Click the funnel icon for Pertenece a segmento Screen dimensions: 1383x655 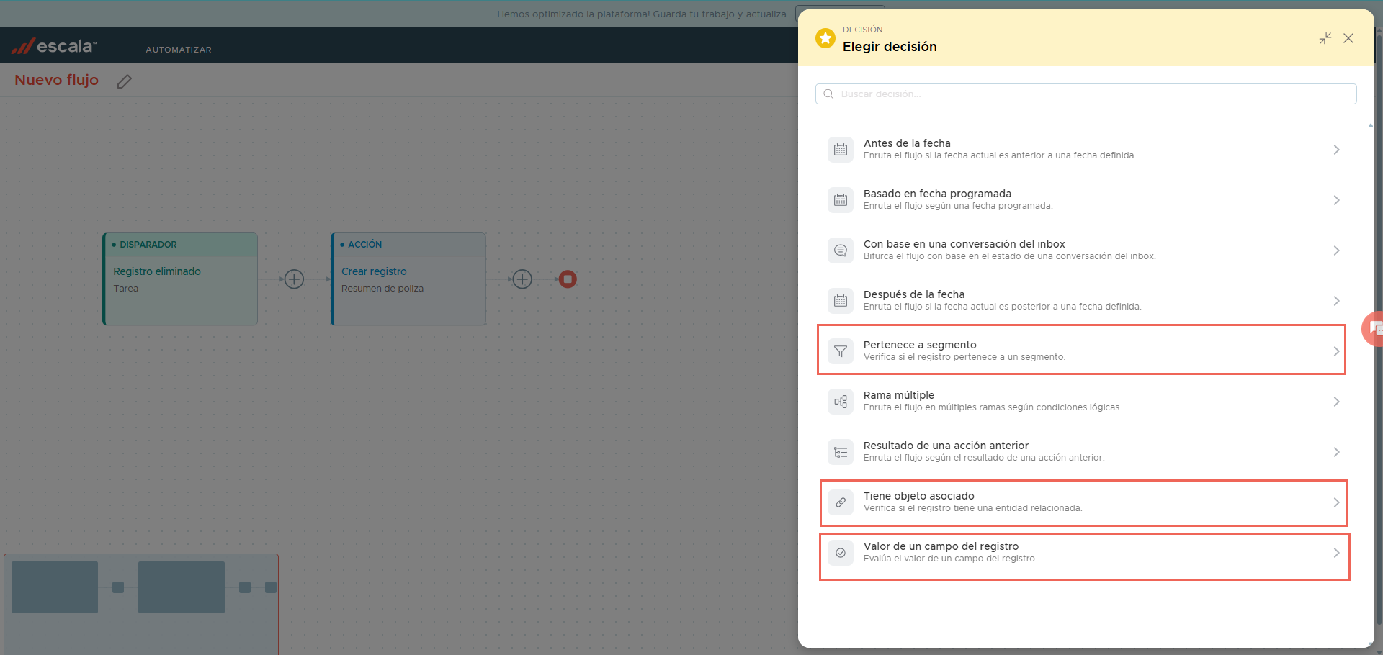[x=841, y=351]
